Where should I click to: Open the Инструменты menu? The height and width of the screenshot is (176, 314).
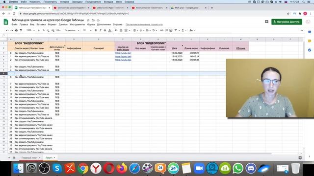[x=78, y=24]
